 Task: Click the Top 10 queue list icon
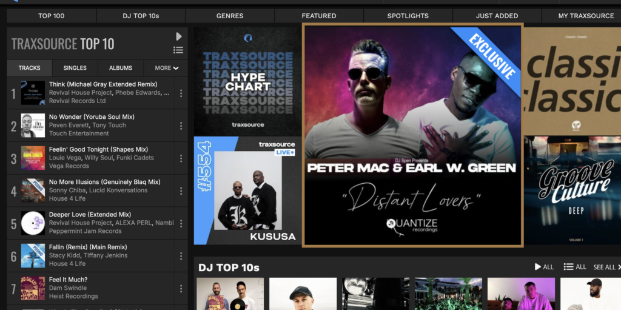pyautogui.click(x=178, y=50)
